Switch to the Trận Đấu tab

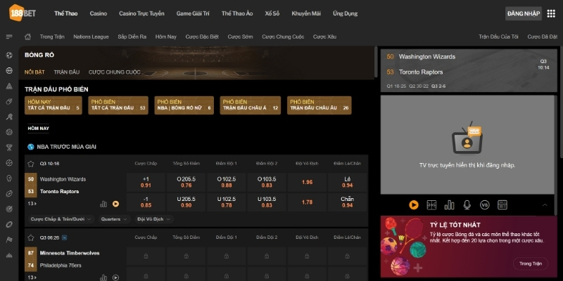[67, 72]
